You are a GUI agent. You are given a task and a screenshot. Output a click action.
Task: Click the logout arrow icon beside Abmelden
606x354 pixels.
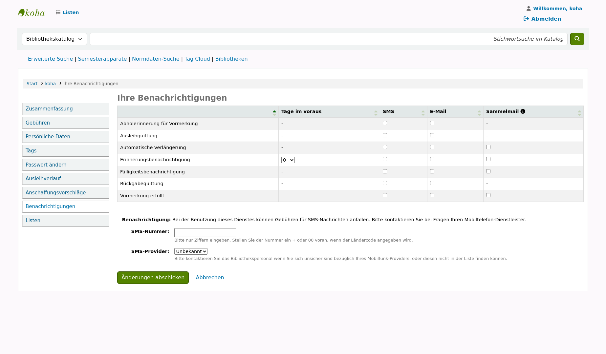pos(526,19)
